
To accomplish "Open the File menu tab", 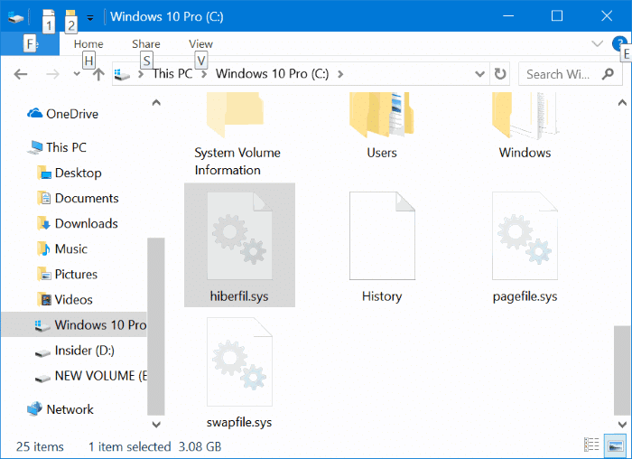I will [x=30, y=43].
